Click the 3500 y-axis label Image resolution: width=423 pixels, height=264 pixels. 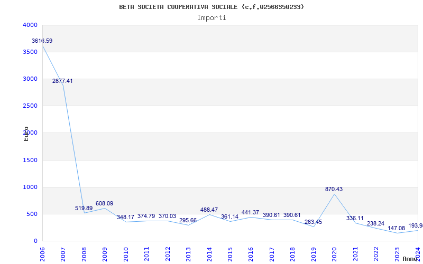[x=31, y=52]
